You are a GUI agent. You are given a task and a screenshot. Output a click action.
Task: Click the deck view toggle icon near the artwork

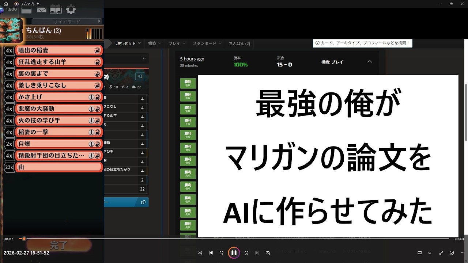click(140, 76)
